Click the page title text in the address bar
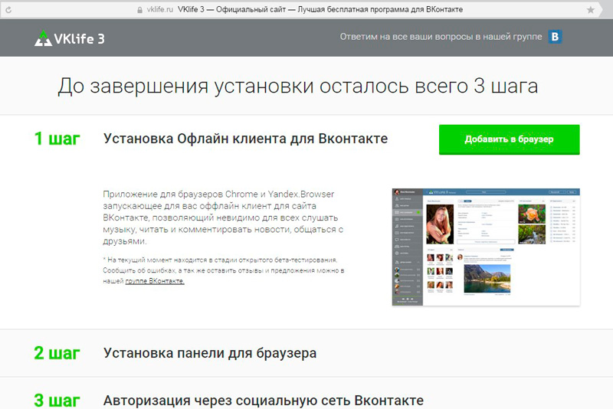 coord(320,10)
